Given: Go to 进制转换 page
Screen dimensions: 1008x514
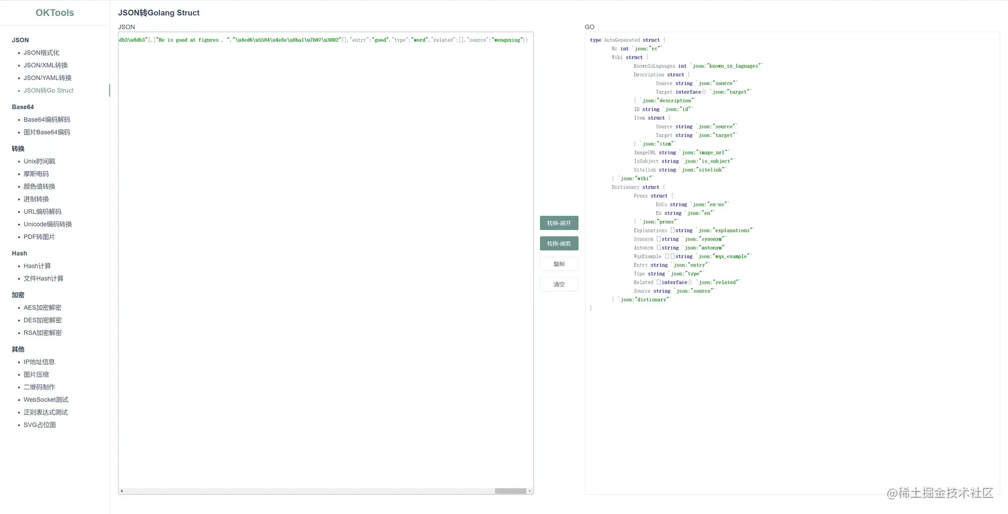Looking at the screenshot, I should click(x=36, y=199).
